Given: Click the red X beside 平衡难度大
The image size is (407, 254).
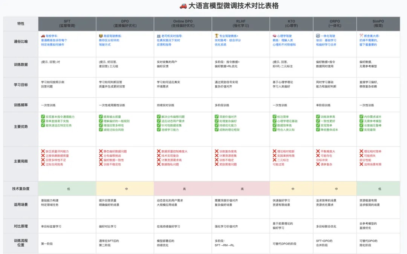Looking at the screenshot, I should tap(318, 151).
